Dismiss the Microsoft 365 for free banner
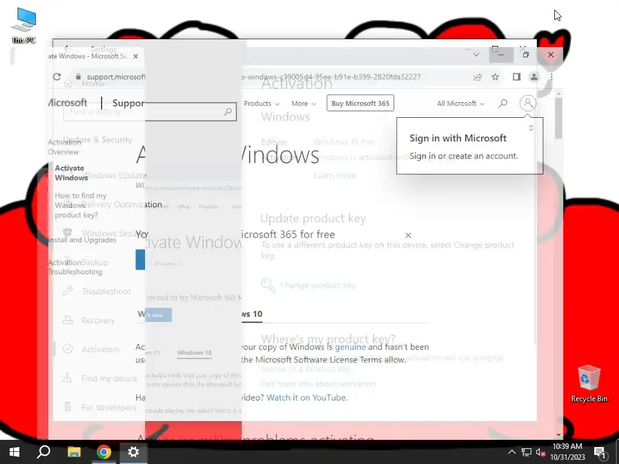The image size is (619, 464). pos(408,235)
